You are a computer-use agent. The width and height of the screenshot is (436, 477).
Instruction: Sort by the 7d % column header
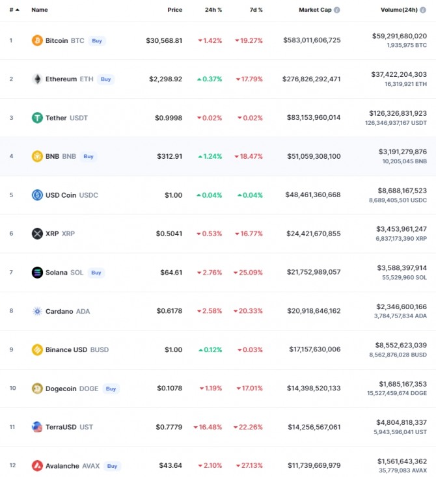pyautogui.click(x=256, y=10)
